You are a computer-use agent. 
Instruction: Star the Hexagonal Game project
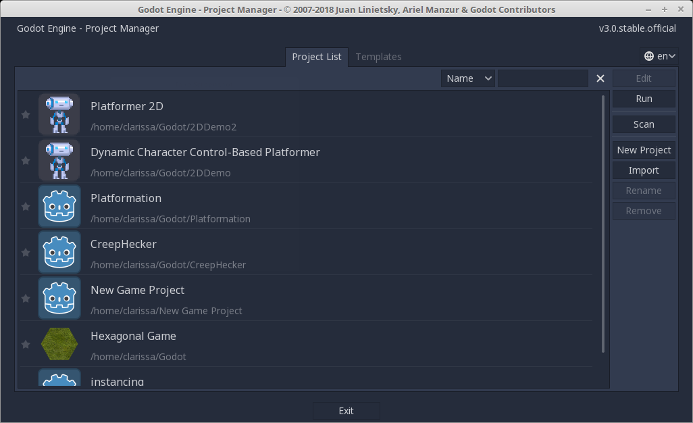26,345
